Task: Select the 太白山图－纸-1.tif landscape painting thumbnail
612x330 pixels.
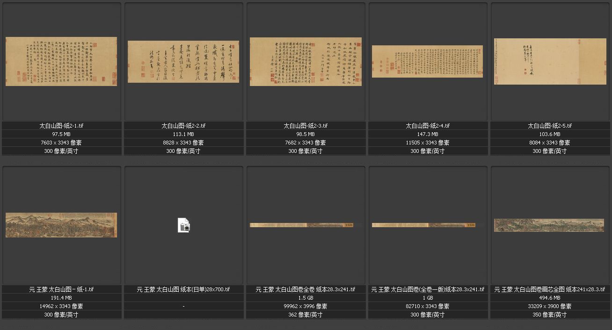Action: click(61, 225)
